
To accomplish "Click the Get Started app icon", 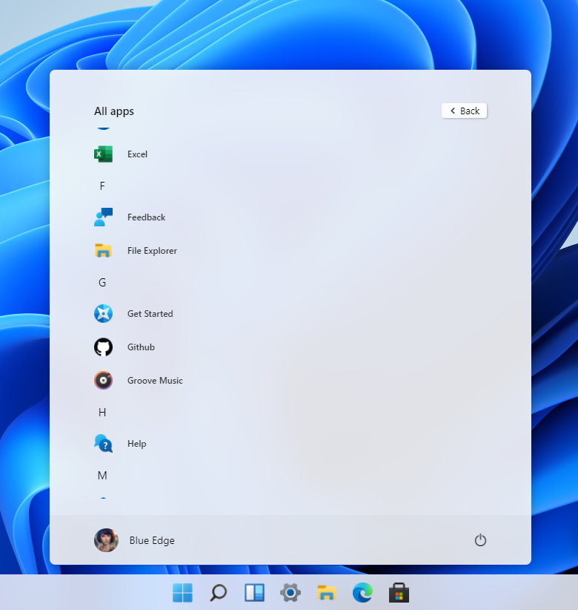I will pos(103,314).
